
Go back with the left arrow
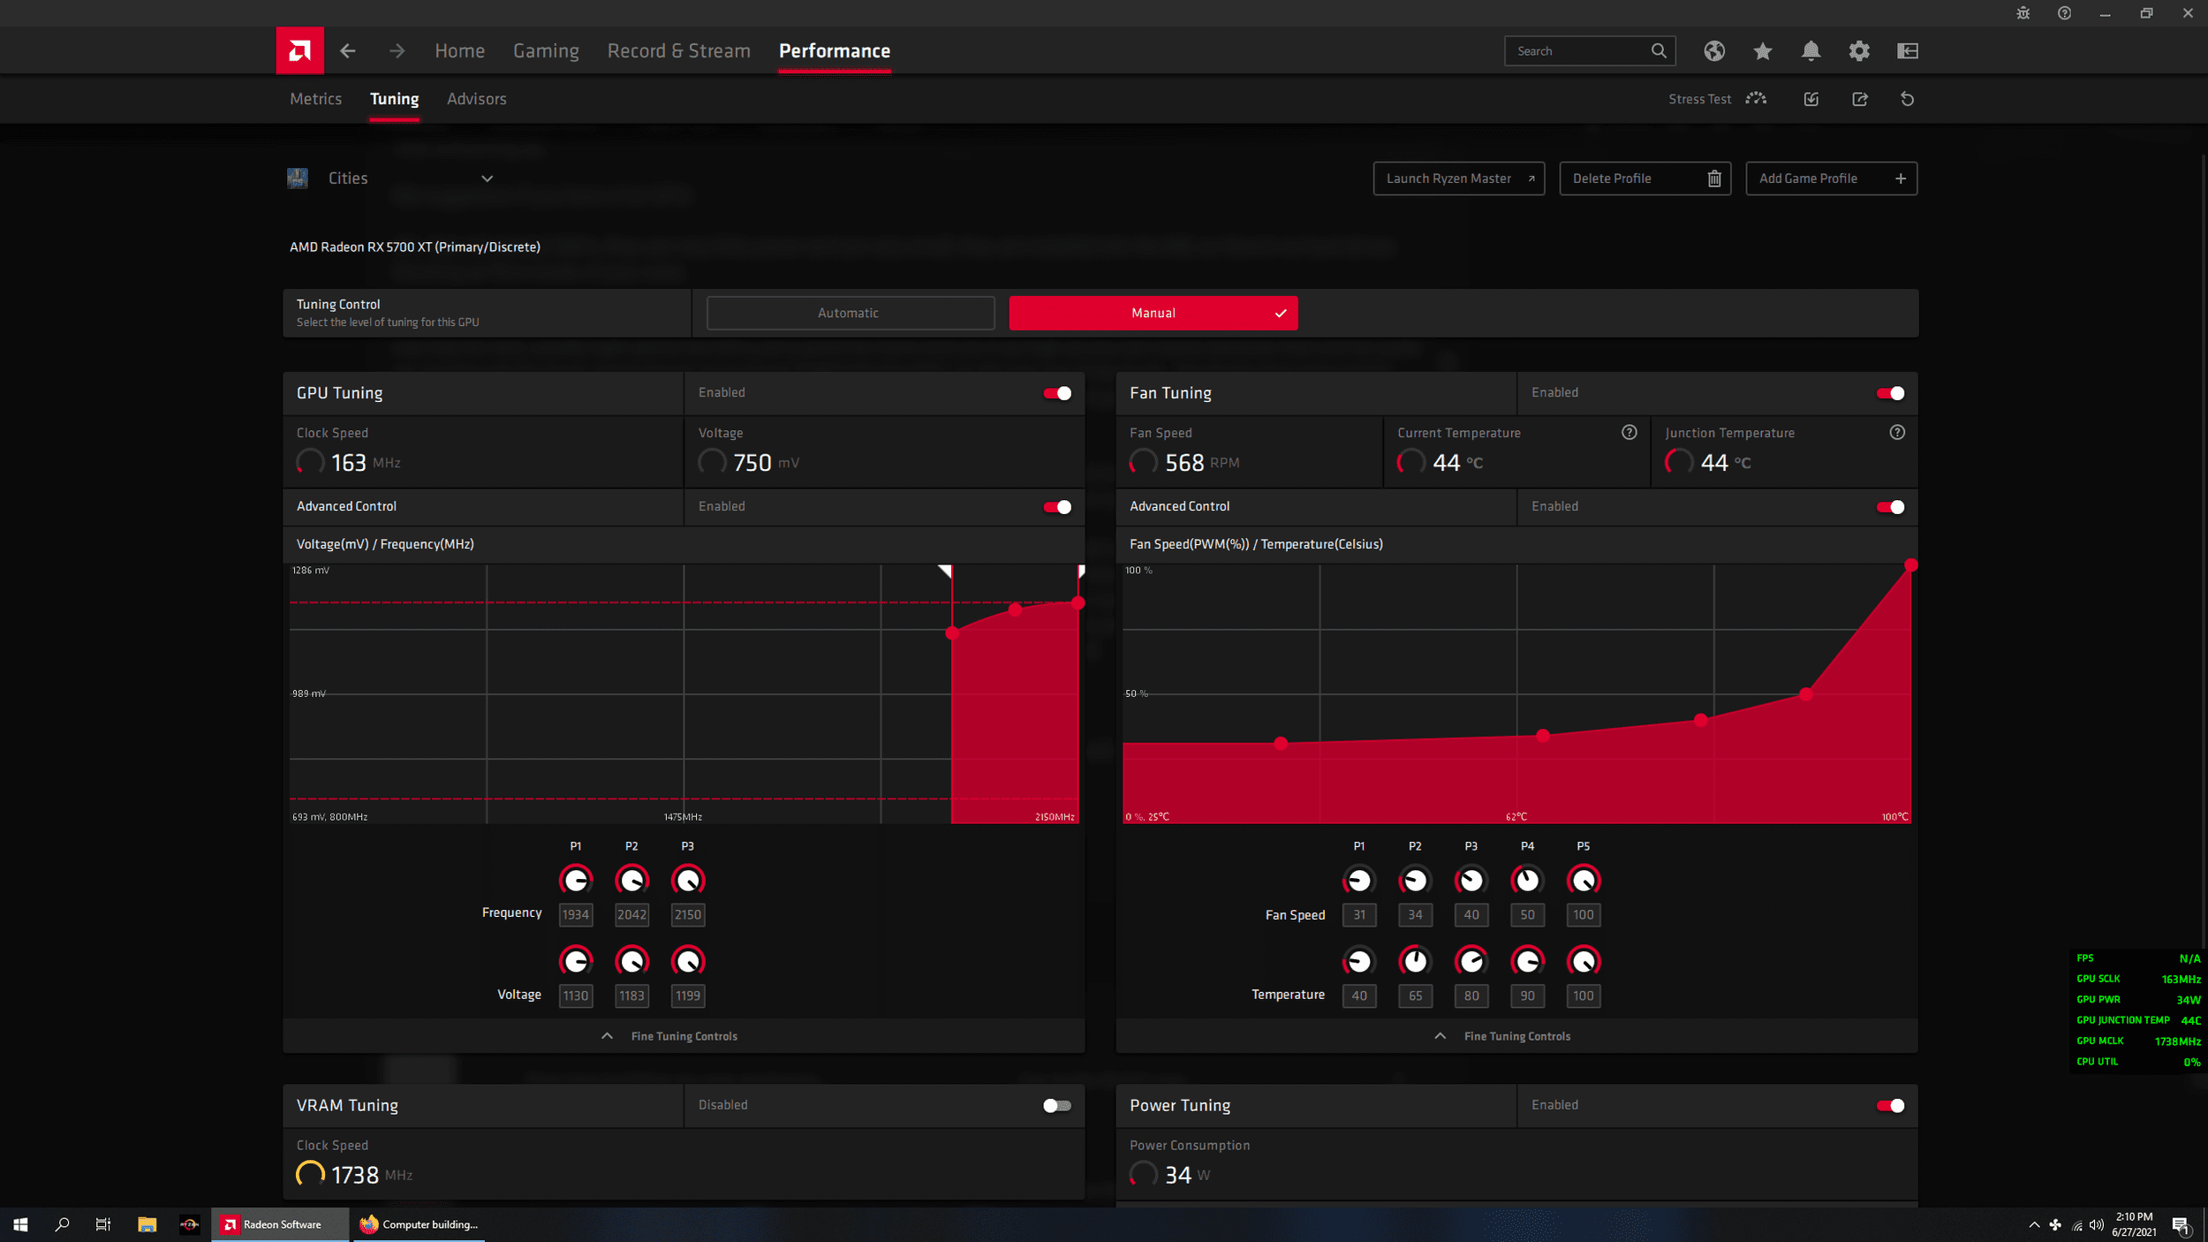pos(348,51)
